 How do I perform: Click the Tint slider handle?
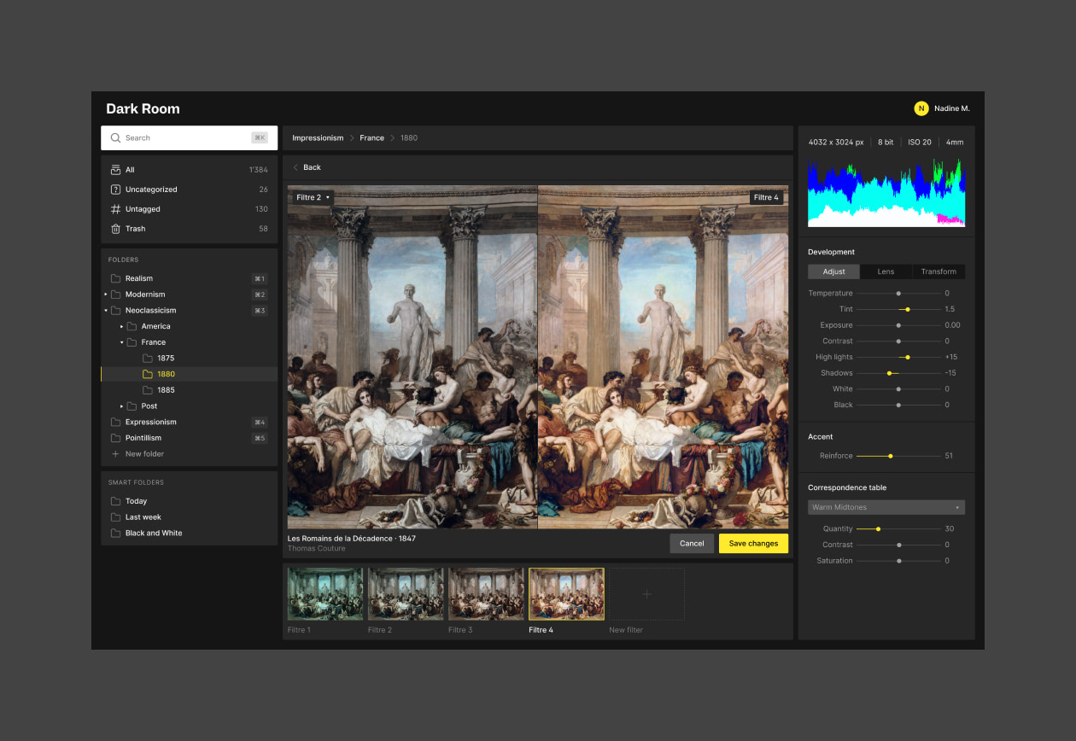coord(907,309)
